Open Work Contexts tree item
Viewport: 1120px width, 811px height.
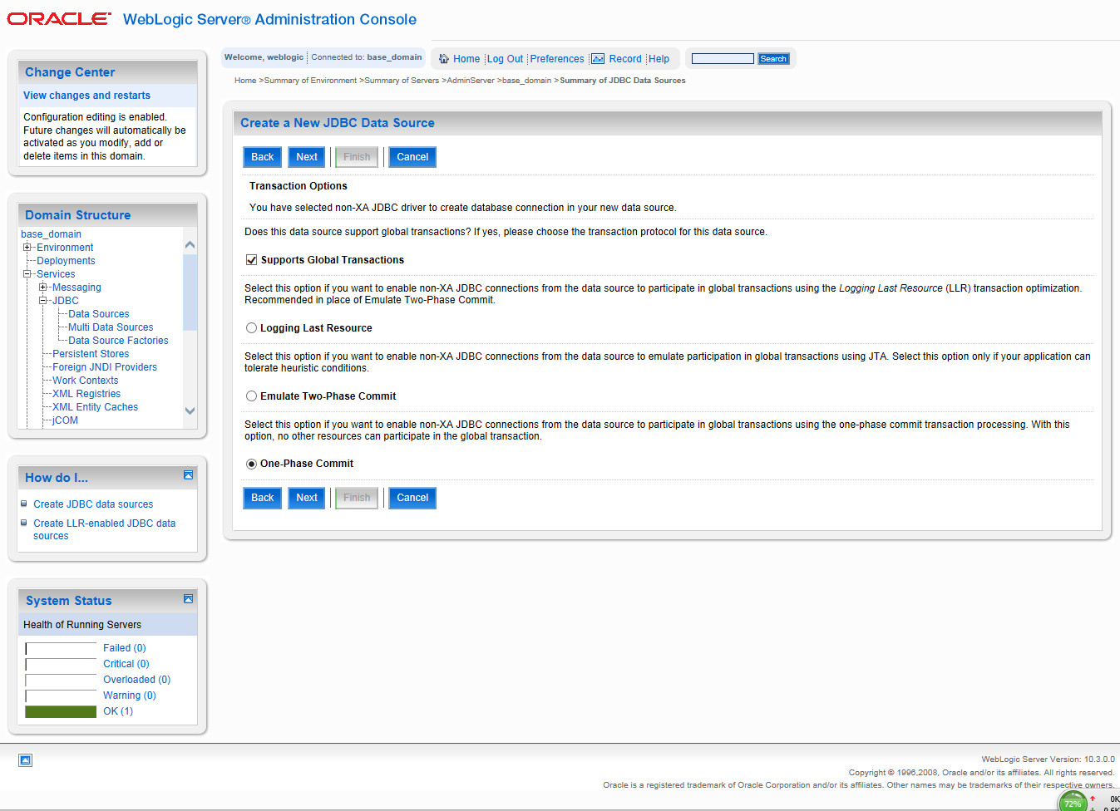[x=85, y=381]
